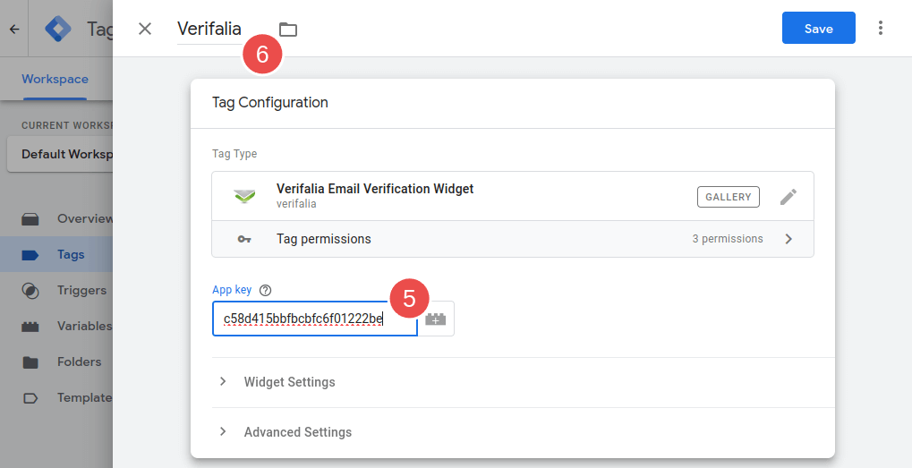Click the Overview briefcase icon
912x468 pixels.
click(30, 219)
